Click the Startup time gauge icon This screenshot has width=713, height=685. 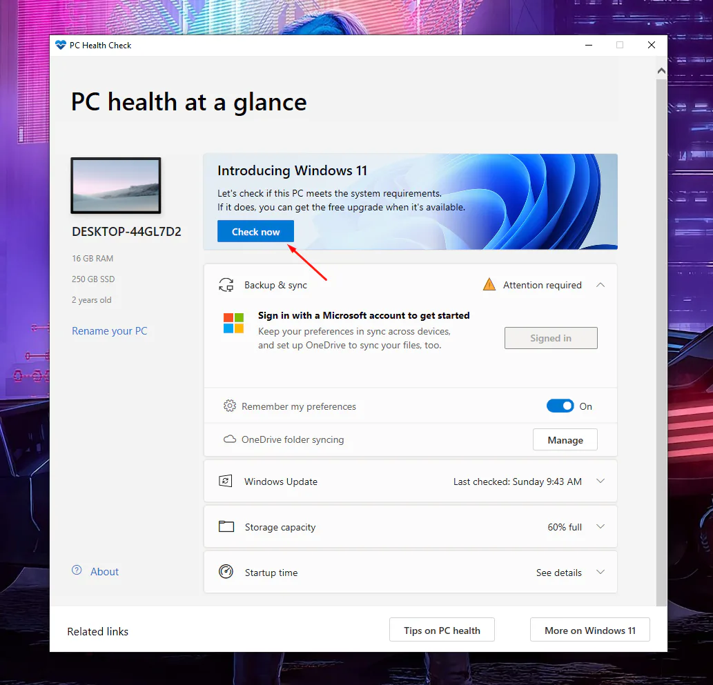226,571
